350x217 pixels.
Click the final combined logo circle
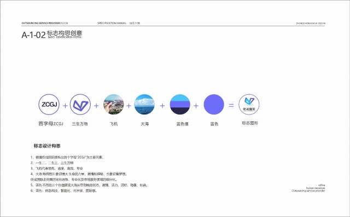[x=249, y=104]
